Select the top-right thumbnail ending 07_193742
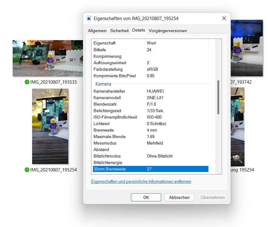 click(247, 48)
